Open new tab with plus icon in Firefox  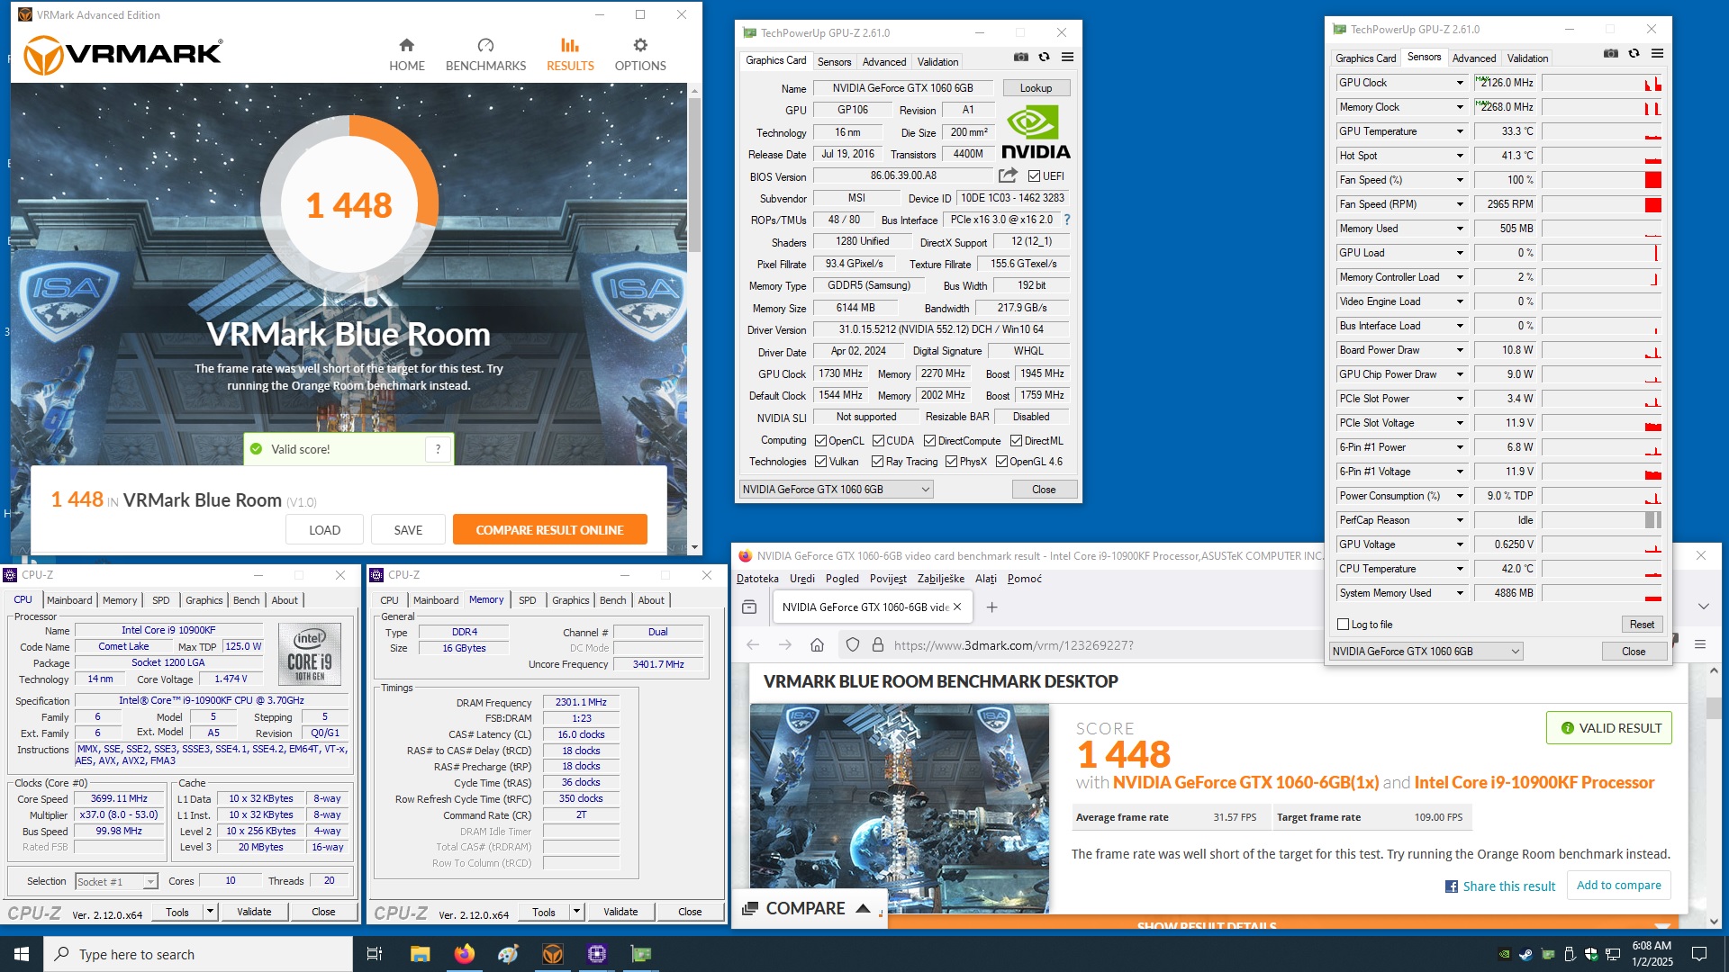(991, 607)
